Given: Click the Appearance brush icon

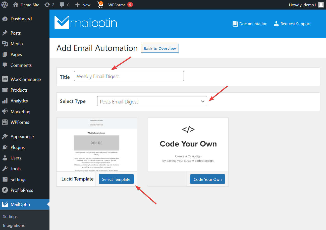Looking at the screenshot, I should pos(5,137).
